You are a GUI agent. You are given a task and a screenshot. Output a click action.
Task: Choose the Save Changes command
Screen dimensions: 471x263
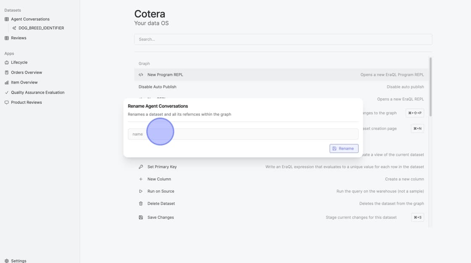pyautogui.click(x=161, y=218)
